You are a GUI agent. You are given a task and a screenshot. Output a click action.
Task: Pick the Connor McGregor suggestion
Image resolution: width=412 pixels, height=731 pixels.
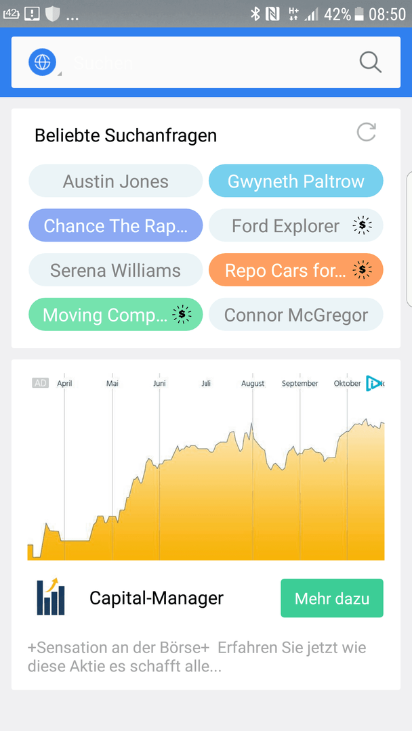[x=296, y=315]
